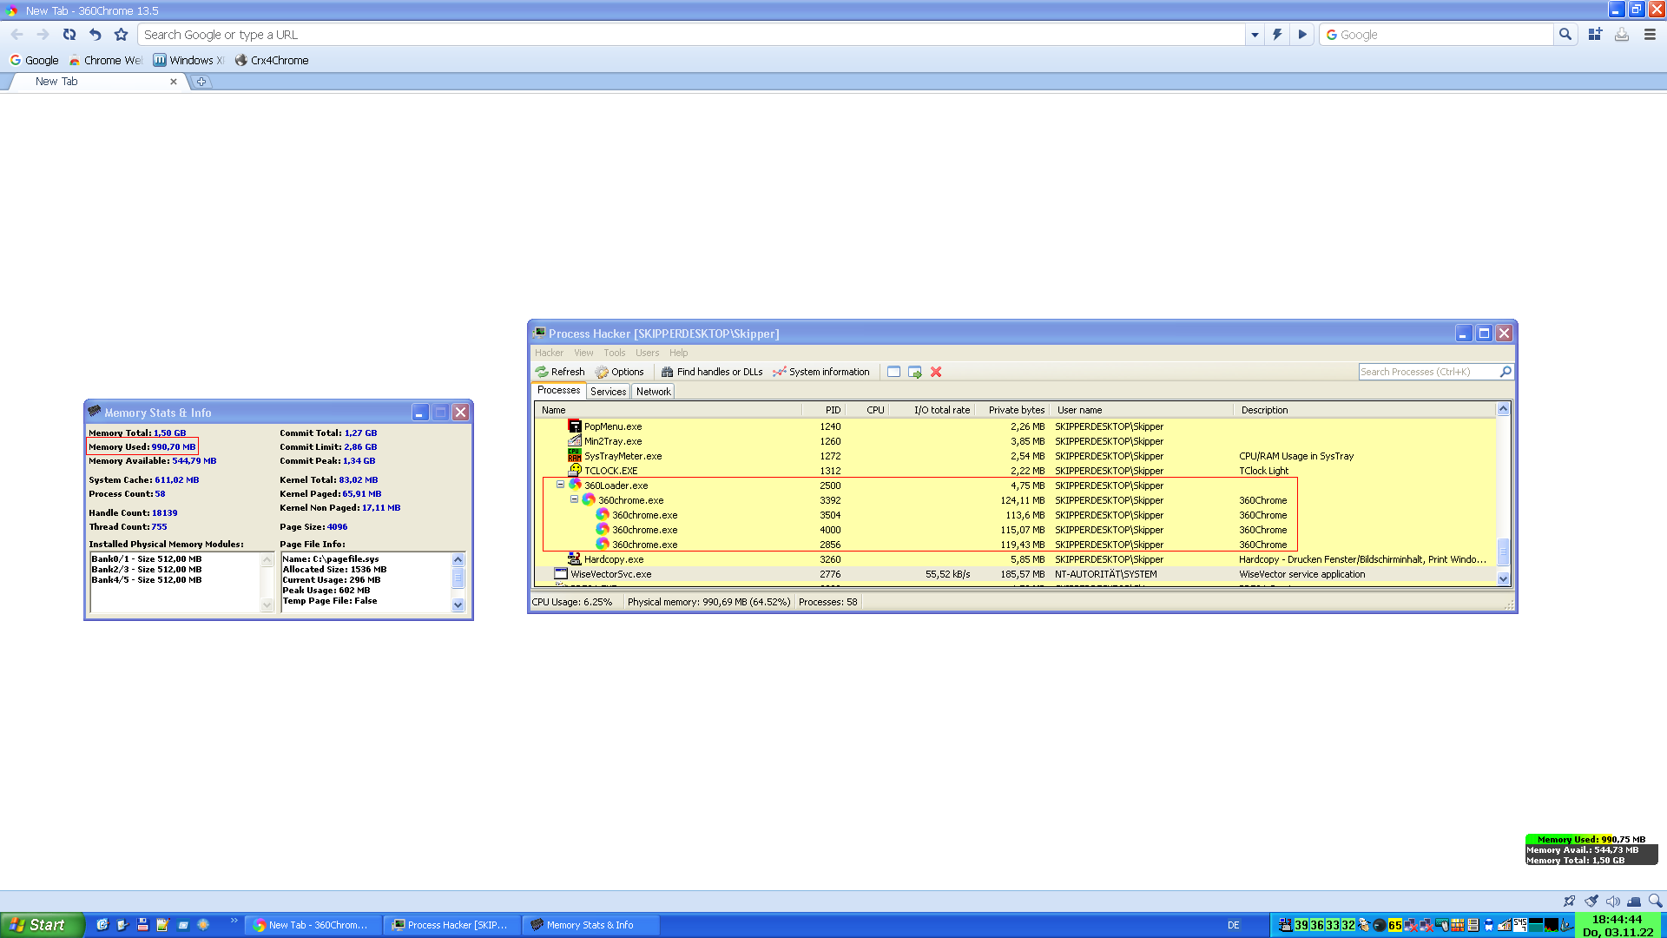Open the Tools menu in Process Hacker
This screenshot has height=938, width=1667.
(614, 353)
